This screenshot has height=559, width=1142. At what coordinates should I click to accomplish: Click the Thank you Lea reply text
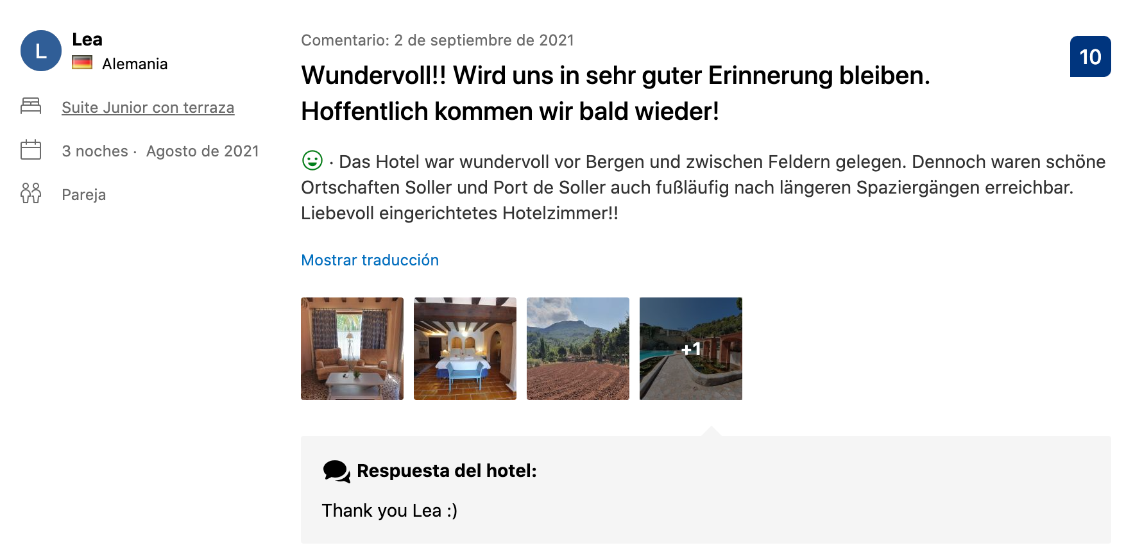[389, 510]
